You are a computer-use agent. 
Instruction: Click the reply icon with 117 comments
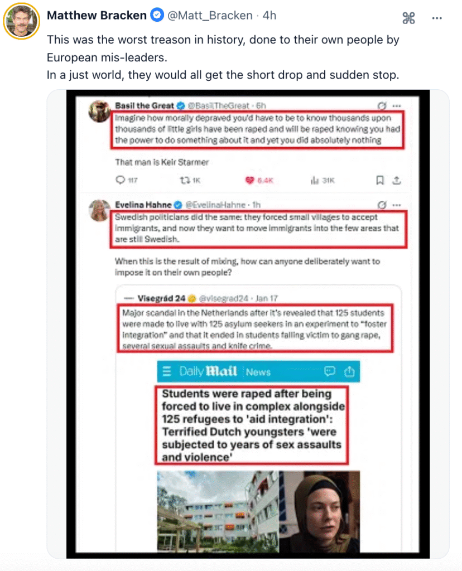[120, 180]
